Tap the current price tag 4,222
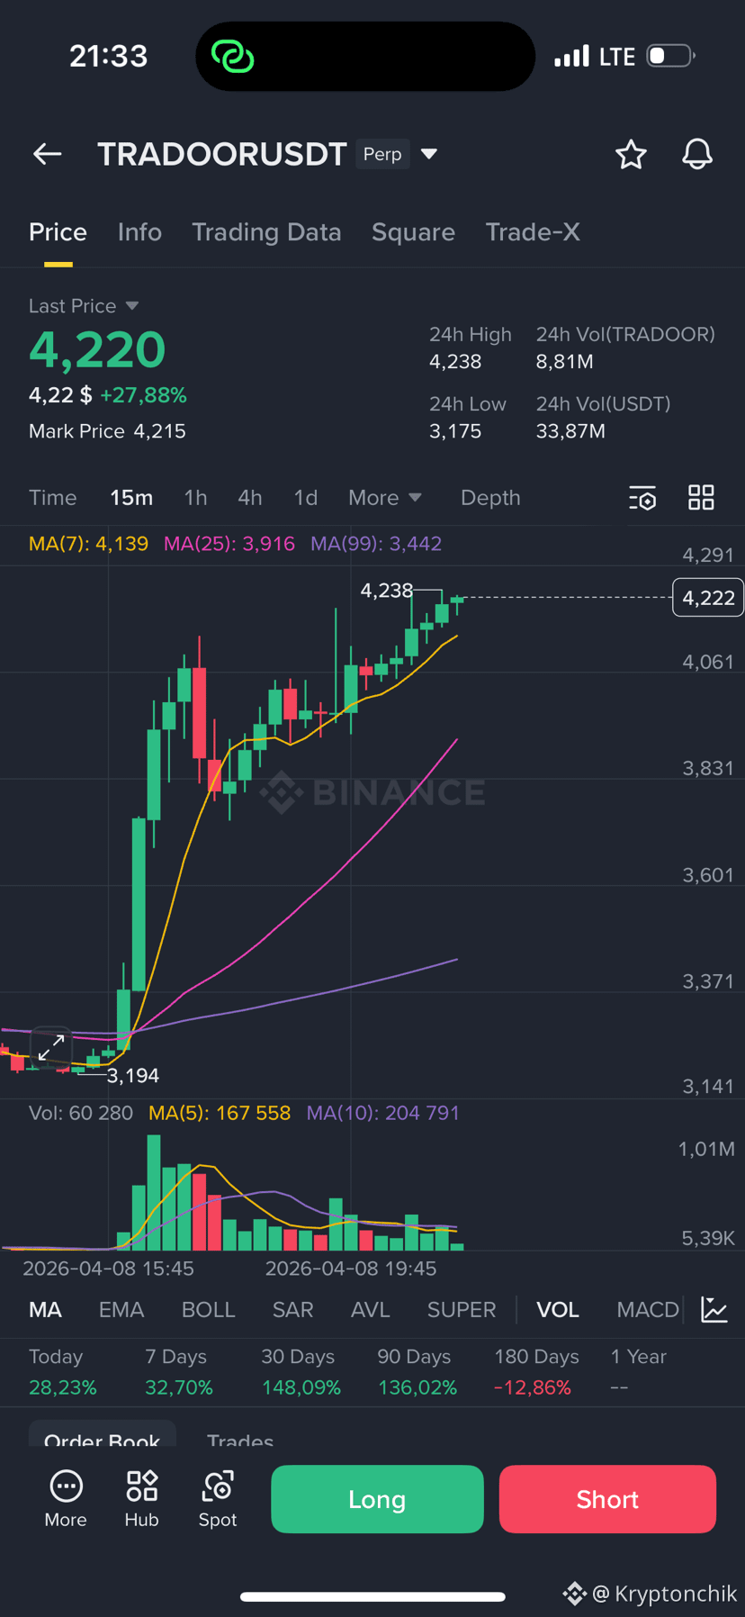The height and width of the screenshot is (1617, 745). 708,598
